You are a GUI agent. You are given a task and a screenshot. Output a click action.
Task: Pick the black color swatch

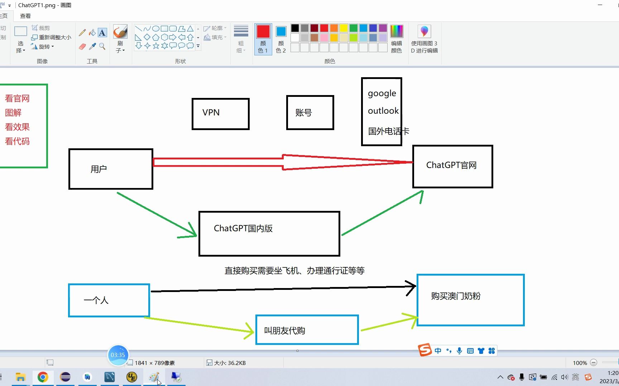(x=295, y=28)
